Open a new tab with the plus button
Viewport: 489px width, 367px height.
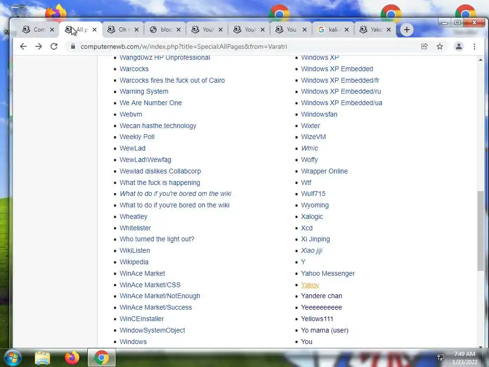(x=407, y=30)
